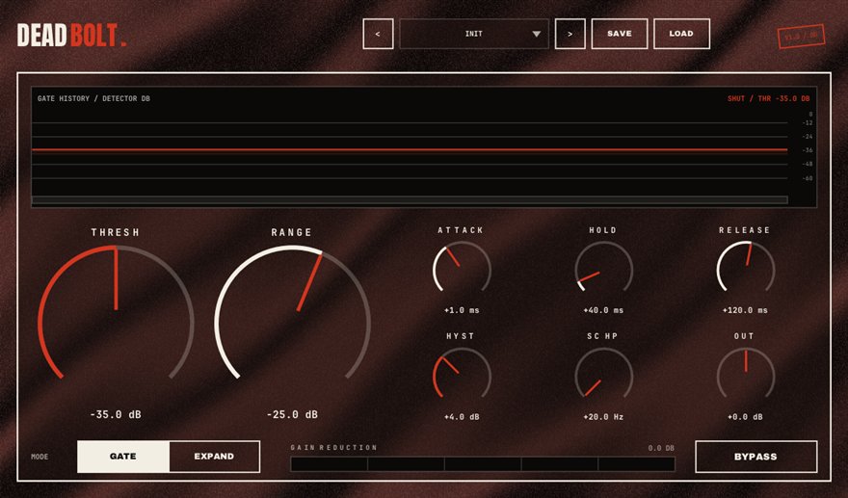Click the THRESH label above the knob
Image resolution: width=848 pixels, height=498 pixels.
(x=116, y=232)
